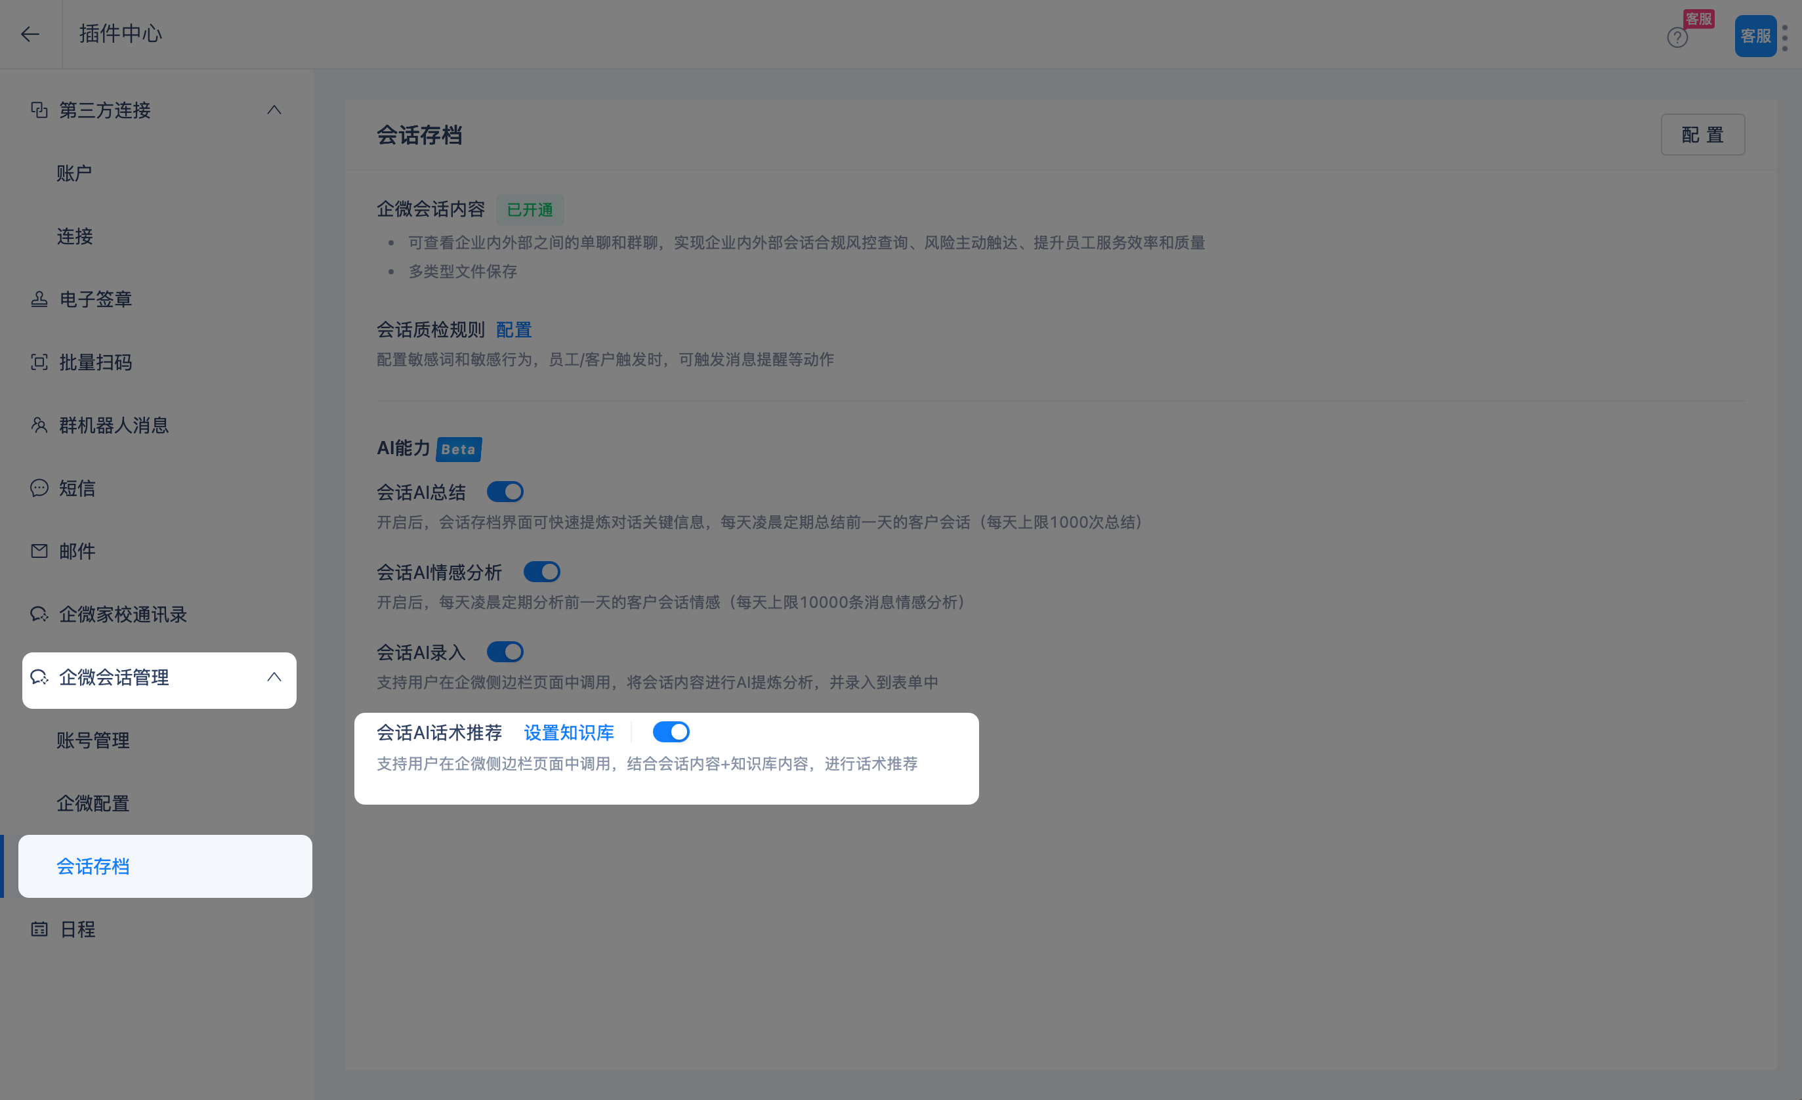Click the 会话AI情感分析 label
The image size is (1802, 1100).
[440, 572]
